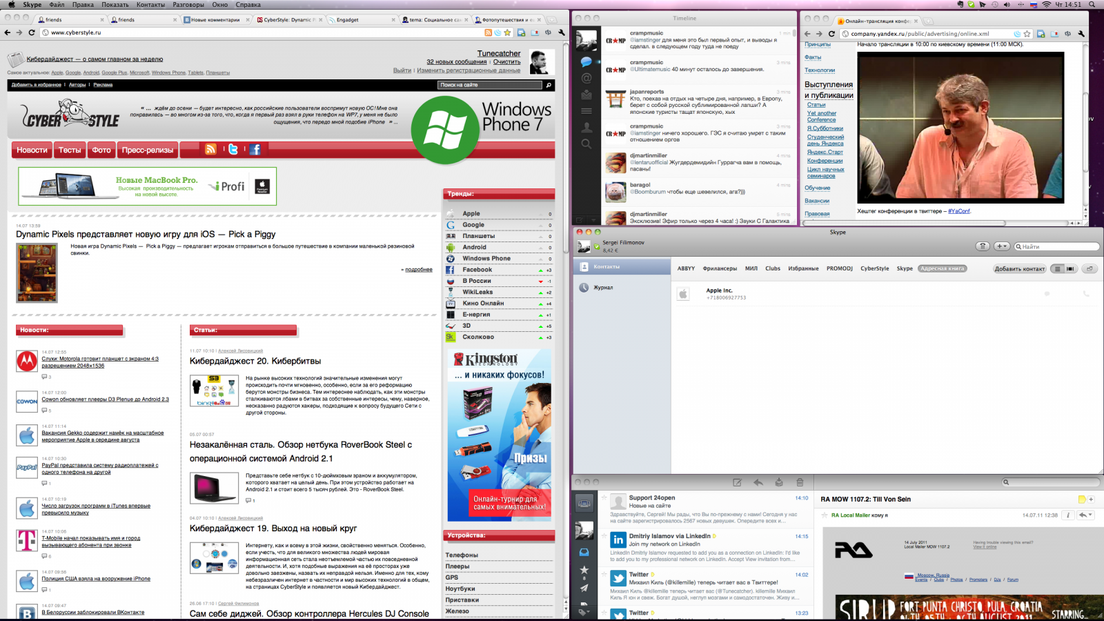Viewport: 1104px width, 621px height.
Task: Click Пресс-релизы button on CyberStyle site
Action: [148, 150]
